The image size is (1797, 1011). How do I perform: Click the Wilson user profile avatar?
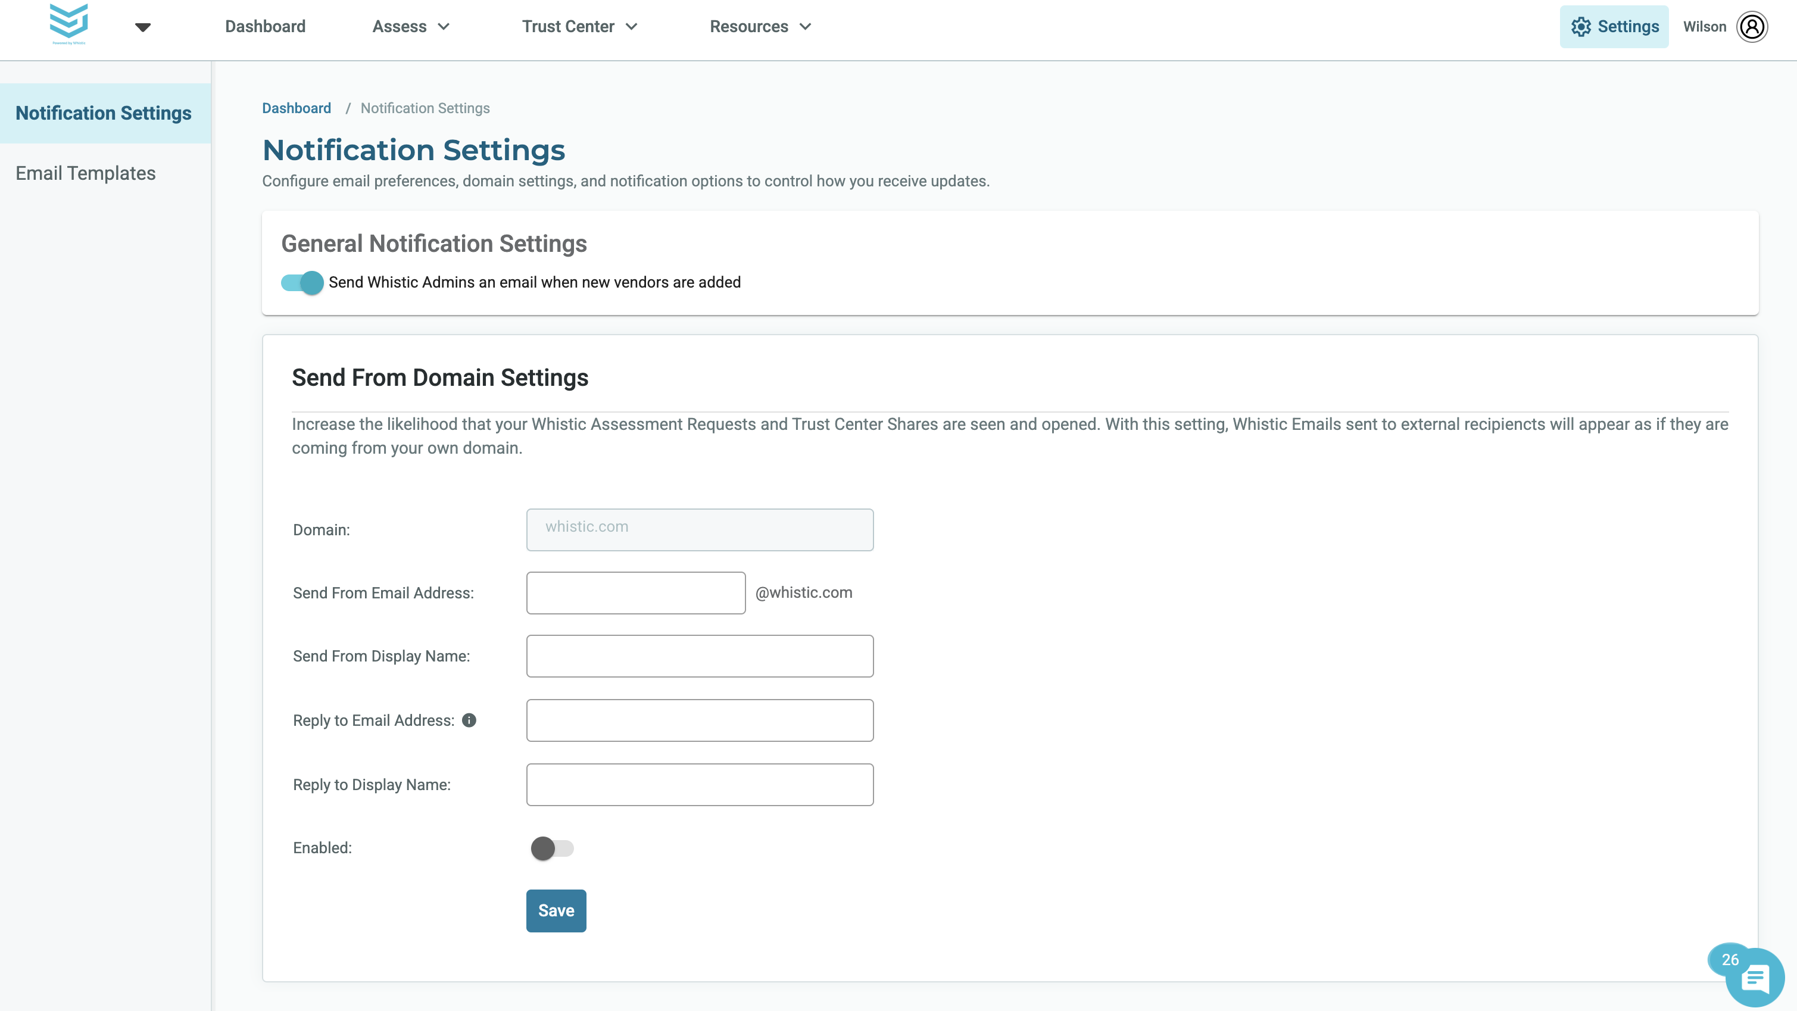click(x=1752, y=27)
